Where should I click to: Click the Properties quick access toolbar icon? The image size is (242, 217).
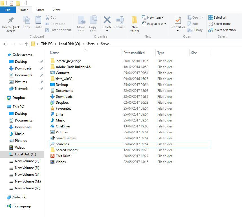tap(12, 3)
